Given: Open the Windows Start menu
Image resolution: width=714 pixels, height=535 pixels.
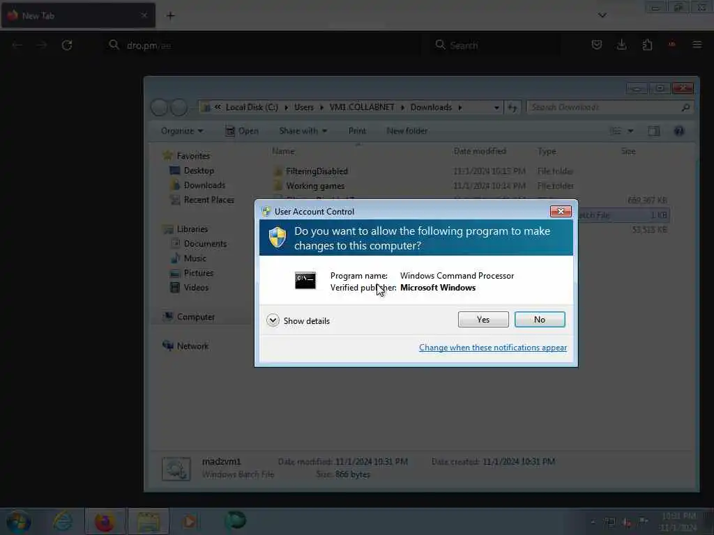Looking at the screenshot, I should pos(19,521).
